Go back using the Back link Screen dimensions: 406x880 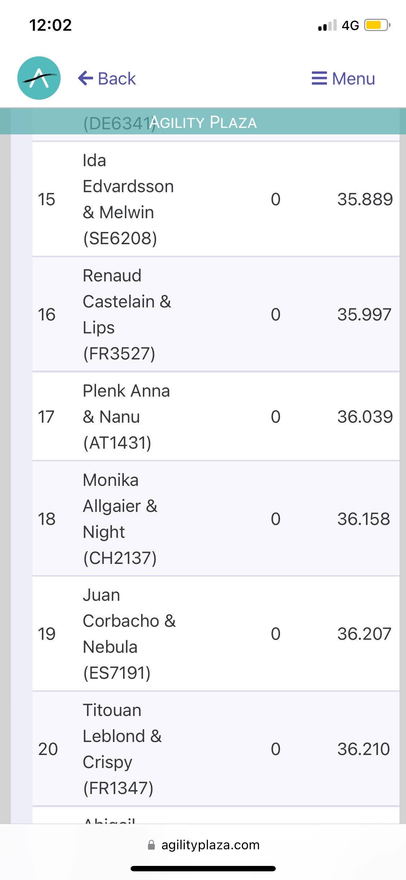pyautogui.click(x=117, y=78)
